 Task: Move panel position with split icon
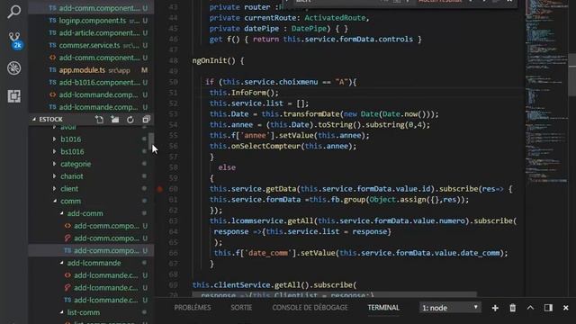(x=548, y=308)
